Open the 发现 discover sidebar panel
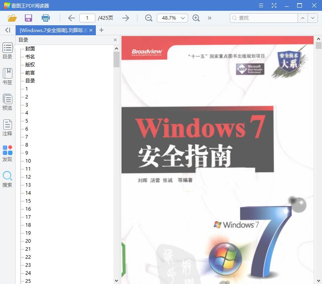 [7, 153]
